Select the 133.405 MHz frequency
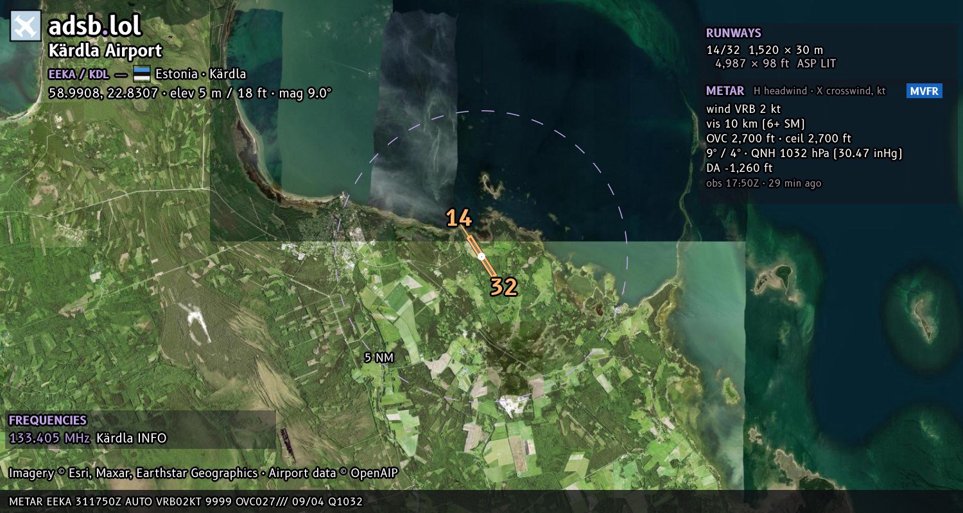This screenshot has width=963, height=513. click(49, 438)
